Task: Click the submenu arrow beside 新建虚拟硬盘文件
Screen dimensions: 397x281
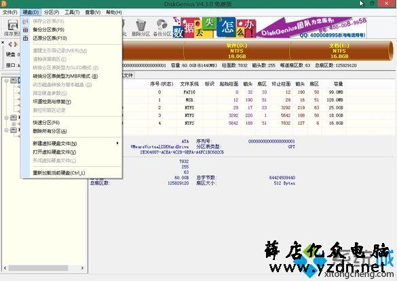Action: [x=117, y=143]
